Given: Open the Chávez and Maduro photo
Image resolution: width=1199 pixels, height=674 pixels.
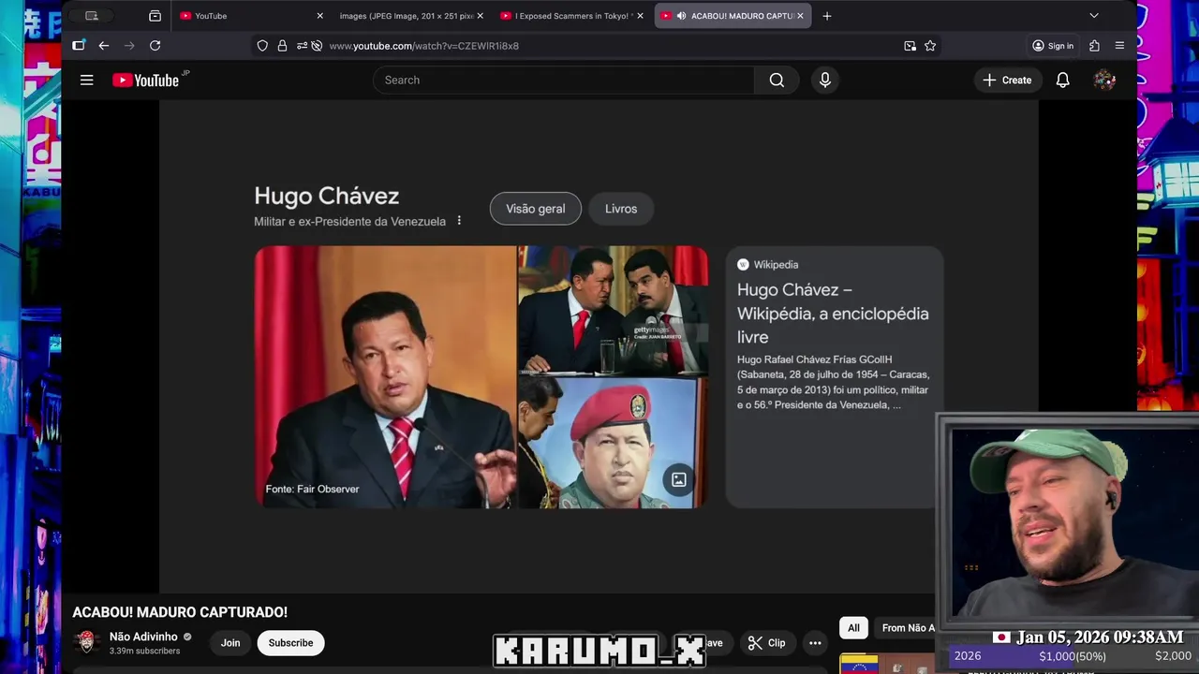Looking at the screenshot, I should click(613, 311).
